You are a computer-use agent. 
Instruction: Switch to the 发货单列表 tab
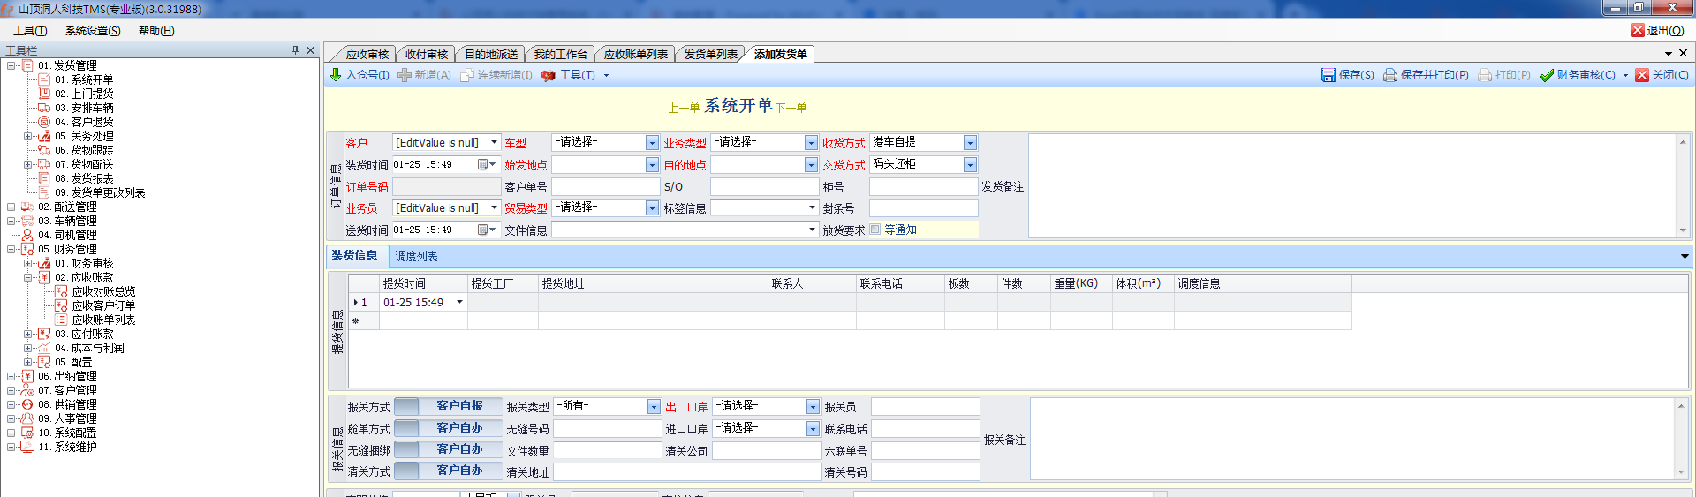click(x=710, y=55)
